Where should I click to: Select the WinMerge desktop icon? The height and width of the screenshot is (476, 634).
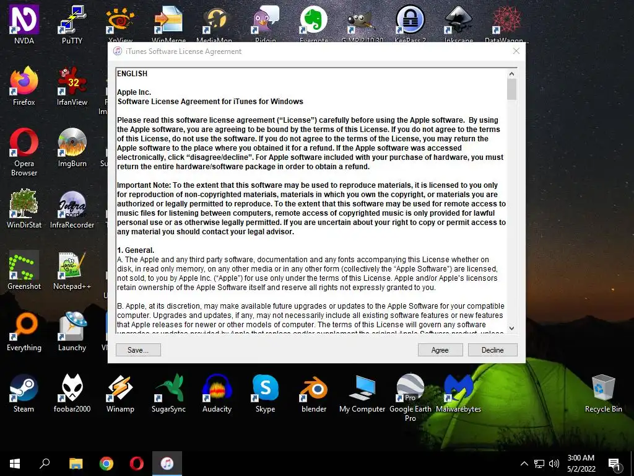click(x=168, y=24)
